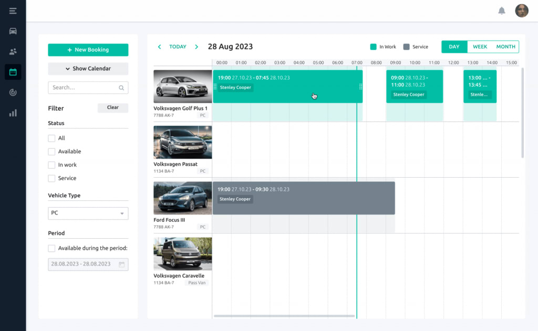Click the 15:00 time header

(511, 63)
